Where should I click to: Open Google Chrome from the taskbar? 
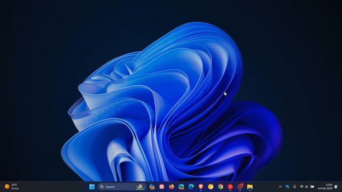(221, 187)
